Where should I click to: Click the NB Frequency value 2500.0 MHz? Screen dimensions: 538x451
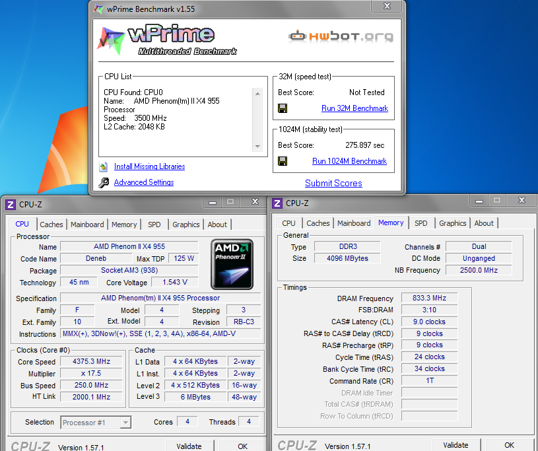[x=479, y=270]
